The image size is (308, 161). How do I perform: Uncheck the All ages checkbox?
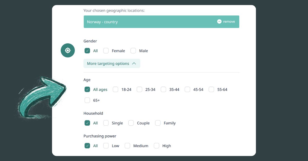(87, 89)
